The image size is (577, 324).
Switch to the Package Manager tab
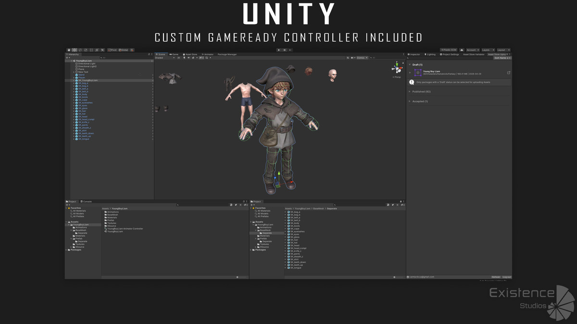coord(227,54)
